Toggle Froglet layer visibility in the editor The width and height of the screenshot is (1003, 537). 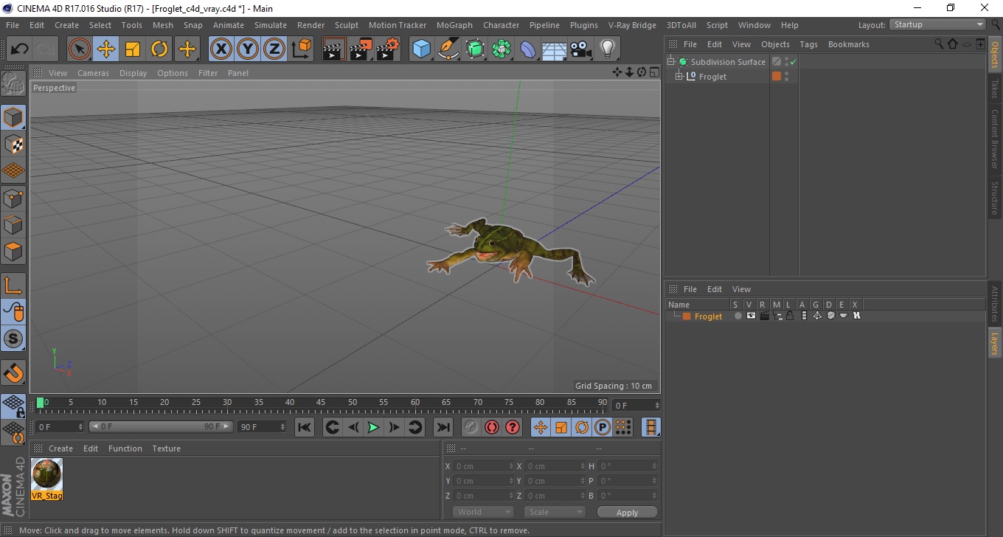751,316
